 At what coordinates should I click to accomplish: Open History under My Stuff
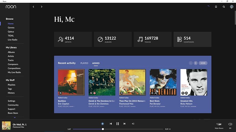[x=11, y=93]
